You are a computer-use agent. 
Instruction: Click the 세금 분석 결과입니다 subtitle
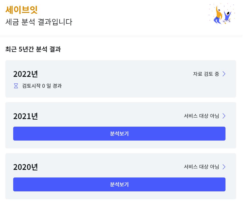point(39,22)
